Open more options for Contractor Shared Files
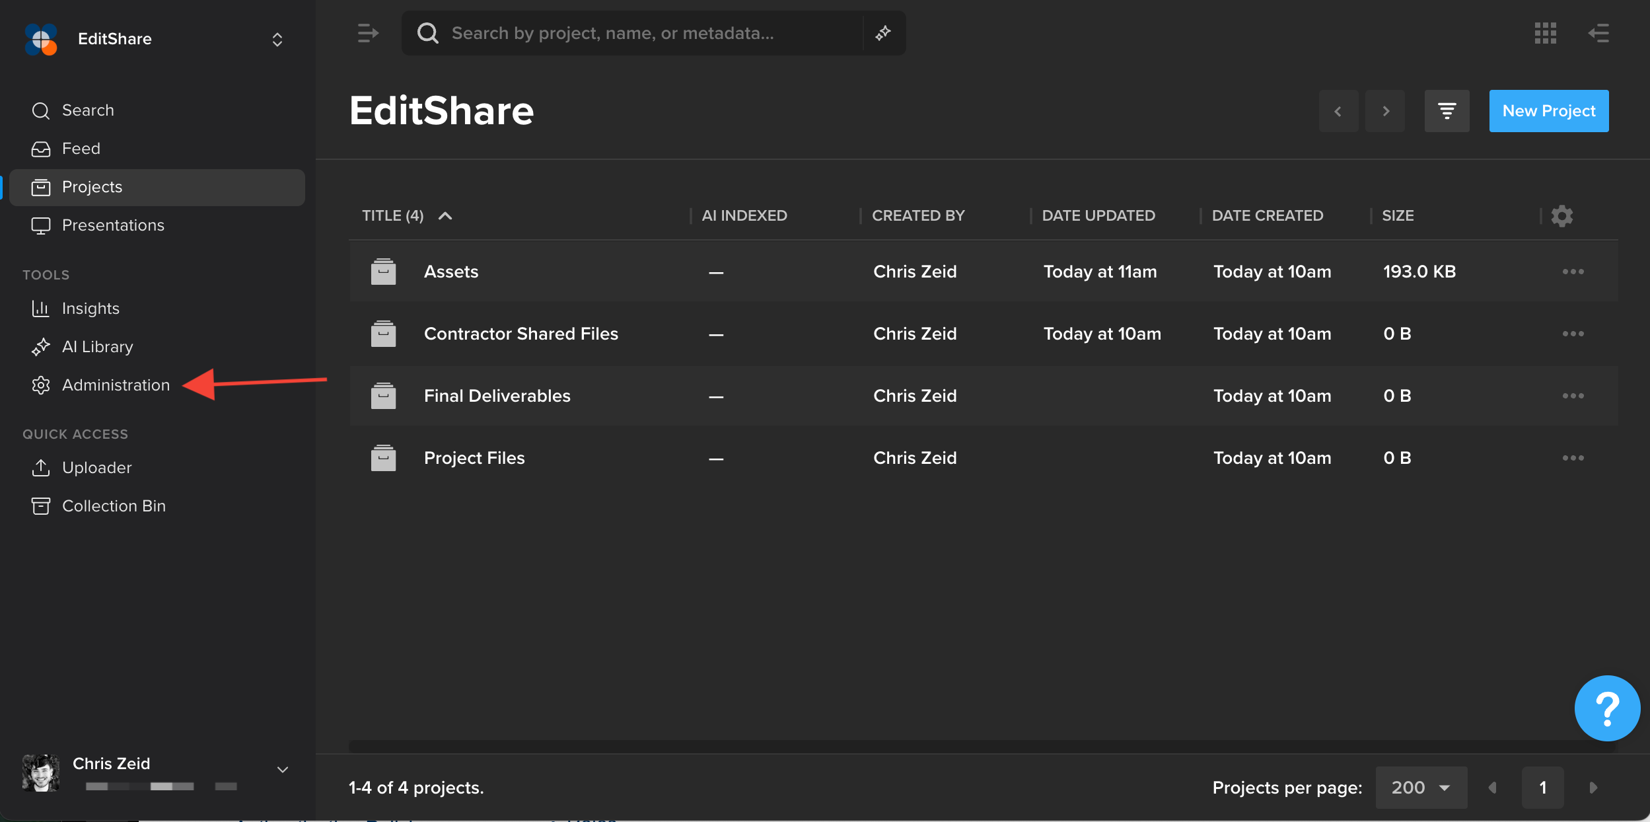The height and width of the screenshot is (822, 1650). [1573, 334]
